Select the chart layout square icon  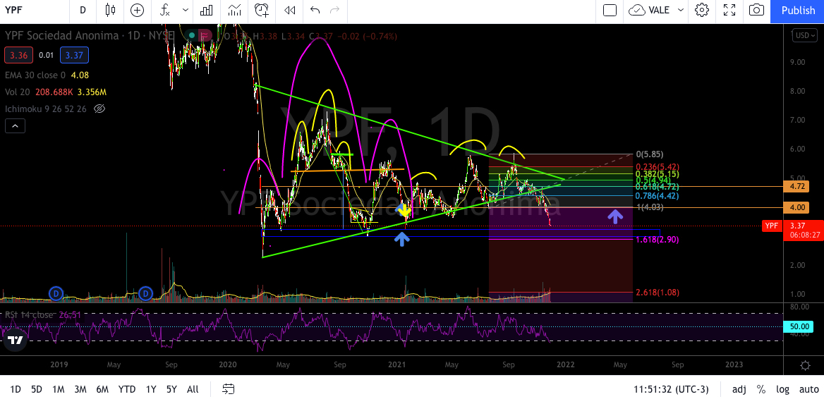pos(610,10)
